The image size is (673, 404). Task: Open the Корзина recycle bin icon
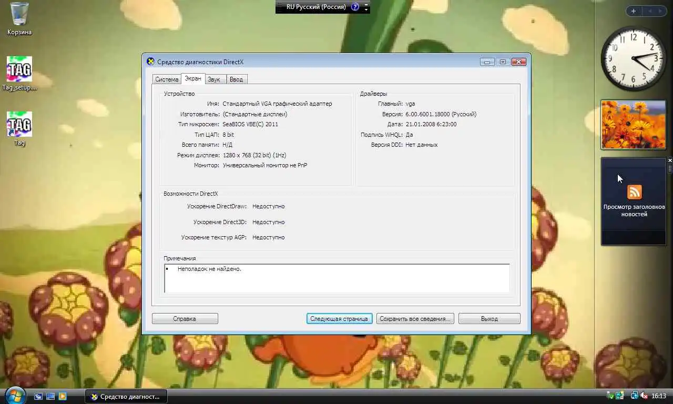click(x=19, y=18)
